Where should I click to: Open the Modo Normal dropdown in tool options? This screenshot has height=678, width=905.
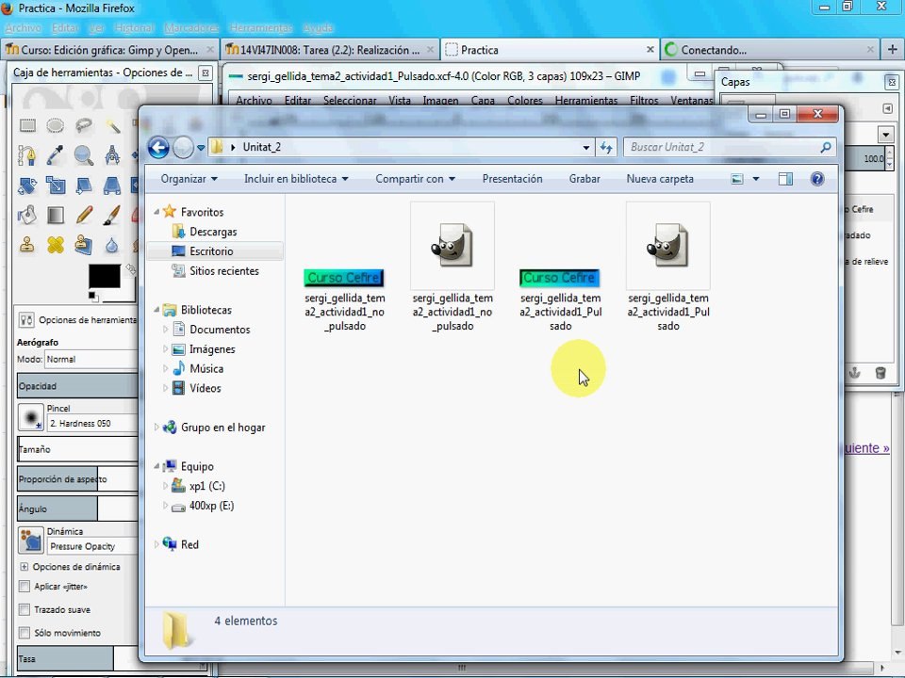tap(91, 359)
